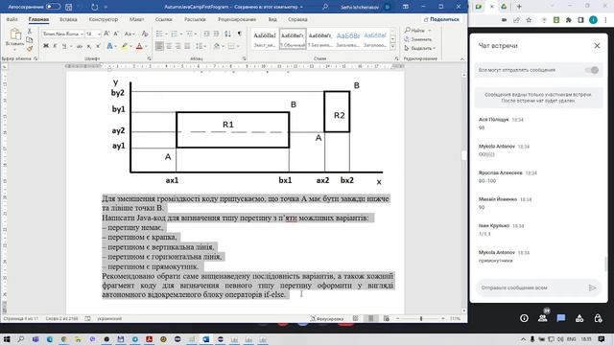
Task: Select the Макет tab
Action: pyautogui.click(x=136, y=19)
